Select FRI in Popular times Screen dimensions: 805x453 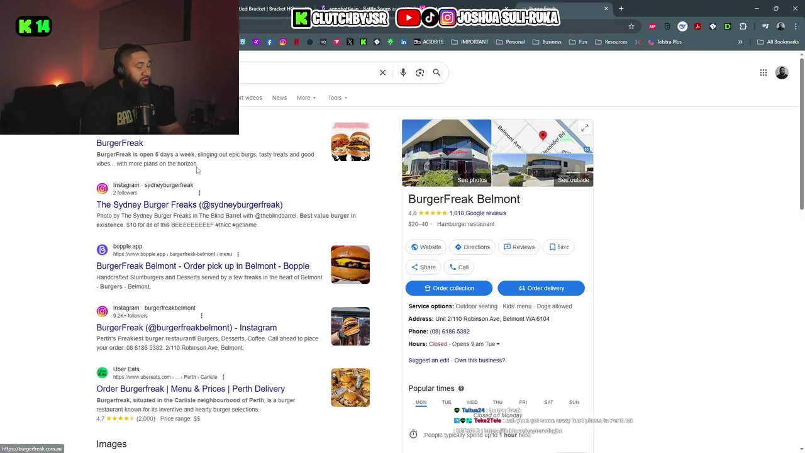523,402
